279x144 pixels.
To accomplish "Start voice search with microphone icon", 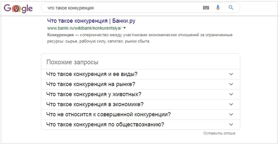I will point(218,8).
